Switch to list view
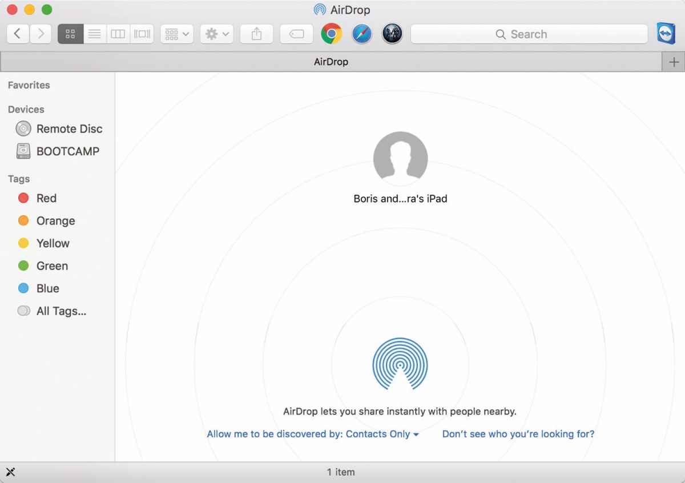 (95, 34)
